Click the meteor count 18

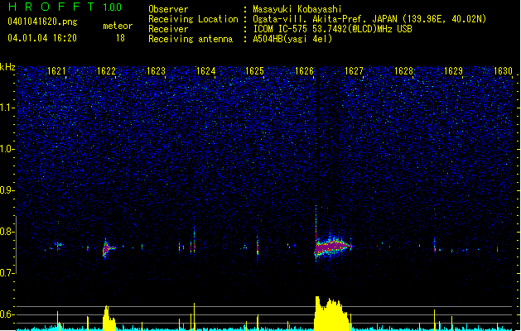coord(120,38)
